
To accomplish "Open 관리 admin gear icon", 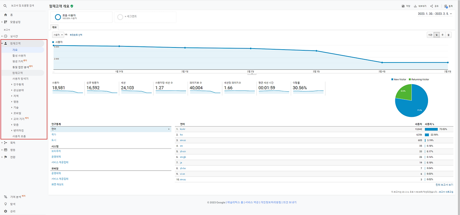I will pyautogui.click(x=5, y=211).
